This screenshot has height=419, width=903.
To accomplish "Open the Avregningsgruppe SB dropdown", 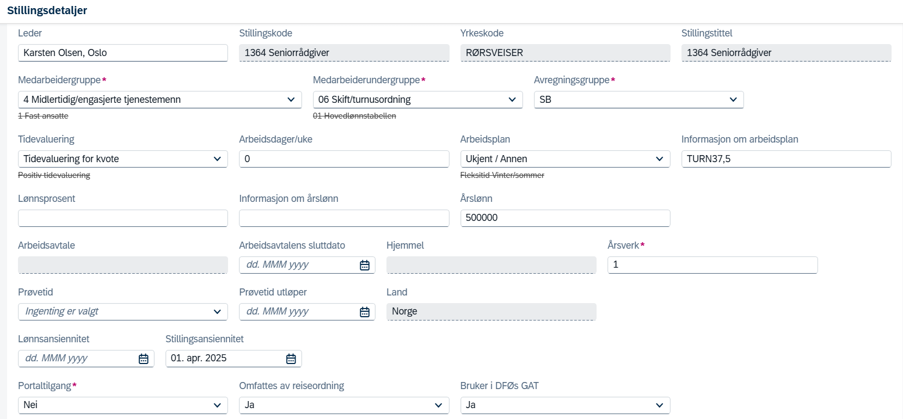I will click(733, 100).
